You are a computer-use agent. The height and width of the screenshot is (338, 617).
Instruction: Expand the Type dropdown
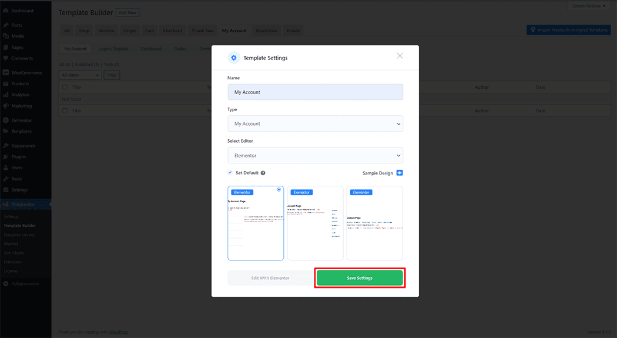pos(315,123)
